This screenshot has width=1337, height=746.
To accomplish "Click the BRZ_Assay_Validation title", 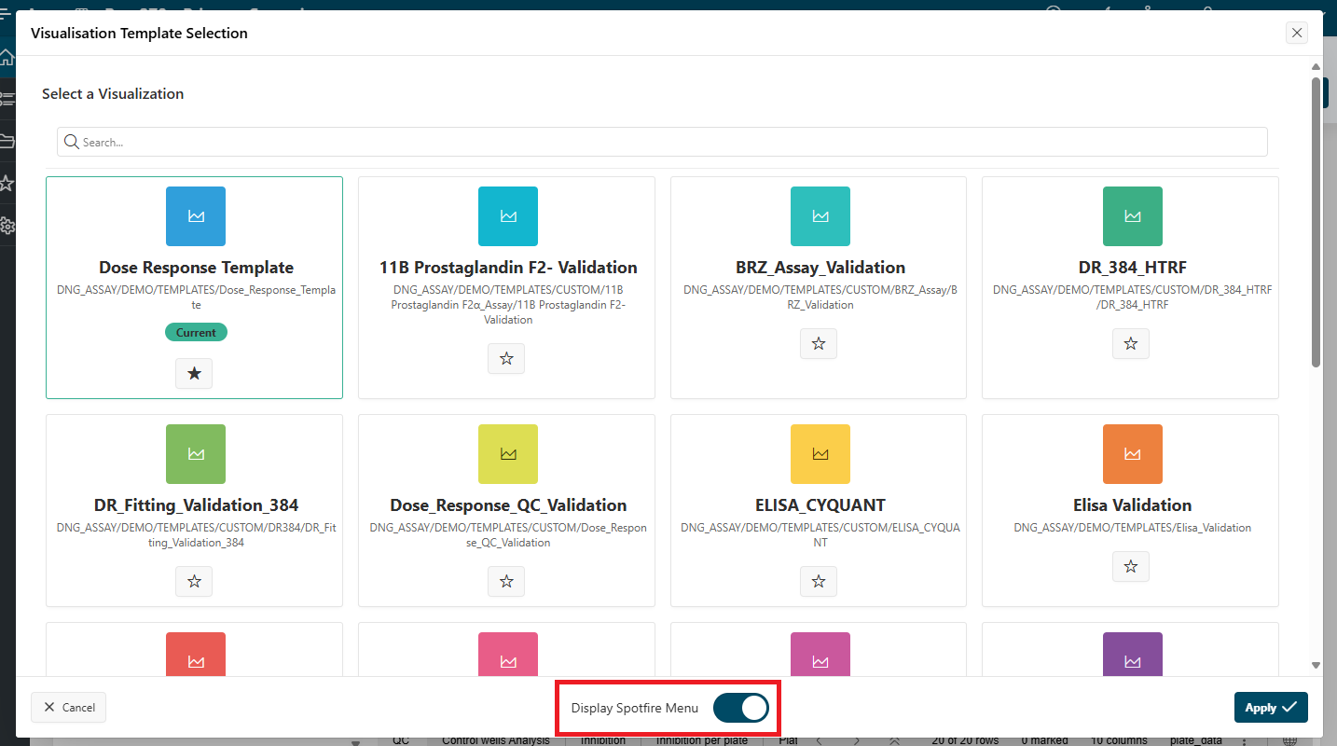I will click(820, 268).
